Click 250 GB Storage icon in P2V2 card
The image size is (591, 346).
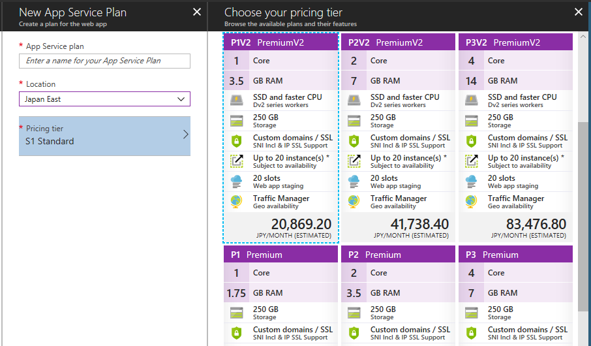(x=354, y=121)
